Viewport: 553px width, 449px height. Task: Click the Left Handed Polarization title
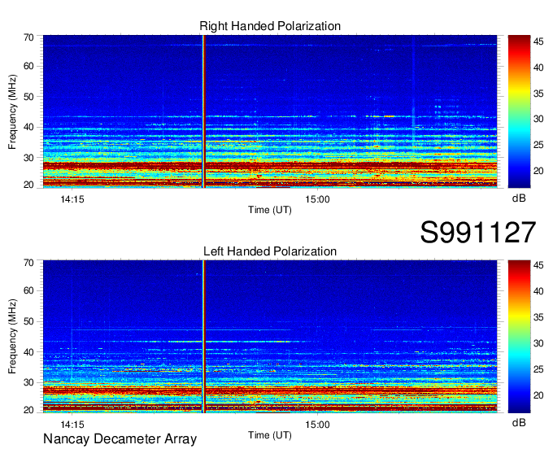tap(270, 251)
